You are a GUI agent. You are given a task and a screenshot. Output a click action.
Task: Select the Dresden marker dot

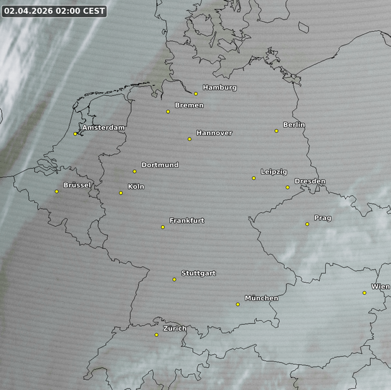click(288, 187)
